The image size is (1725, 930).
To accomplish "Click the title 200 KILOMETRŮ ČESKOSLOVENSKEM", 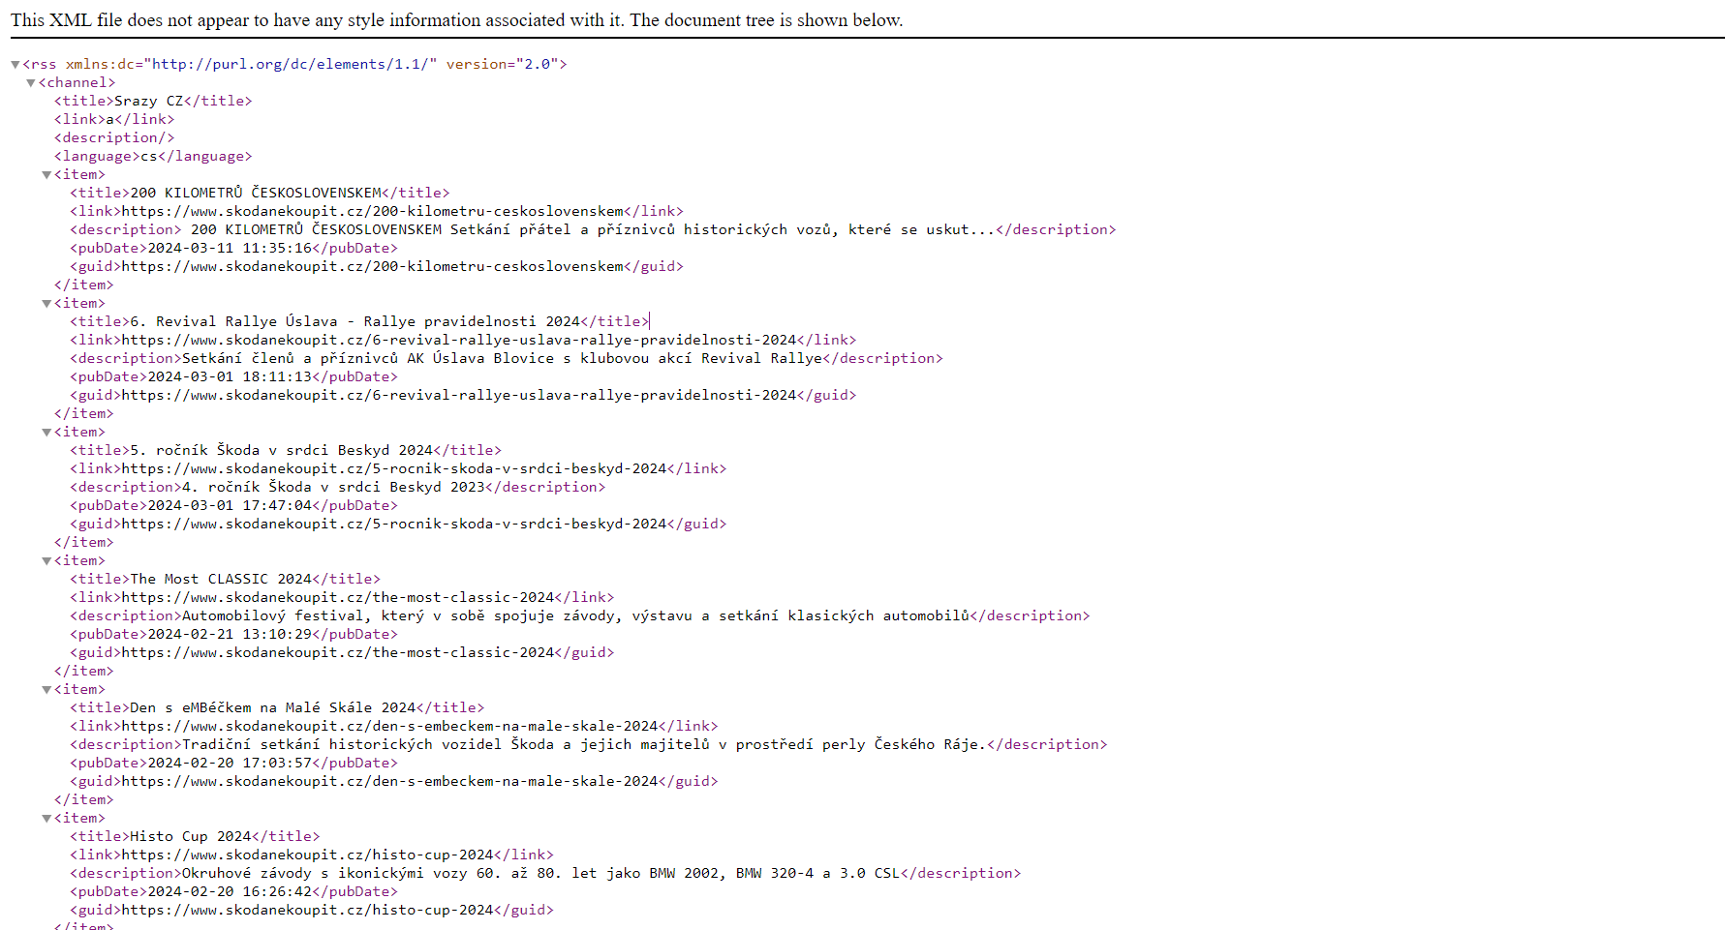I will pyautogui.click(x=256, y=193).
